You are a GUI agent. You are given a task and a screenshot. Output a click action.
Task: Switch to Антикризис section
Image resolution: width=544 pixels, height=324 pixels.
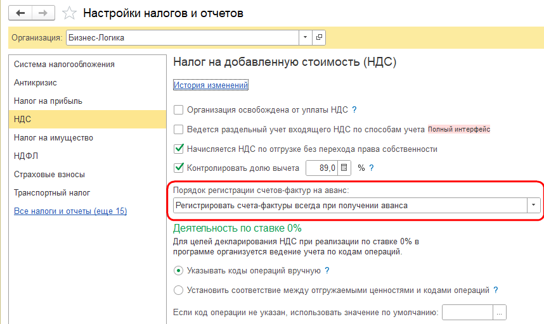87,83
